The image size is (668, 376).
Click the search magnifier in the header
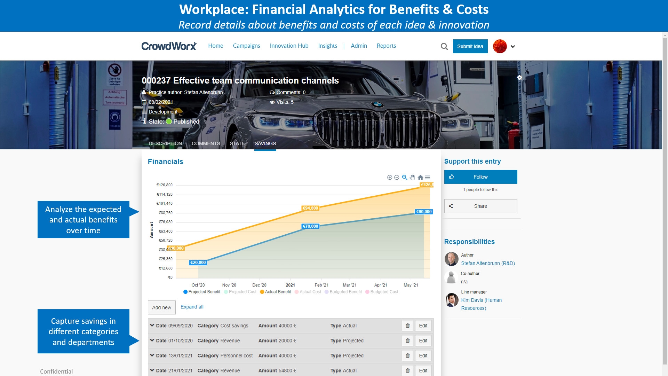[x=444, y=46]
